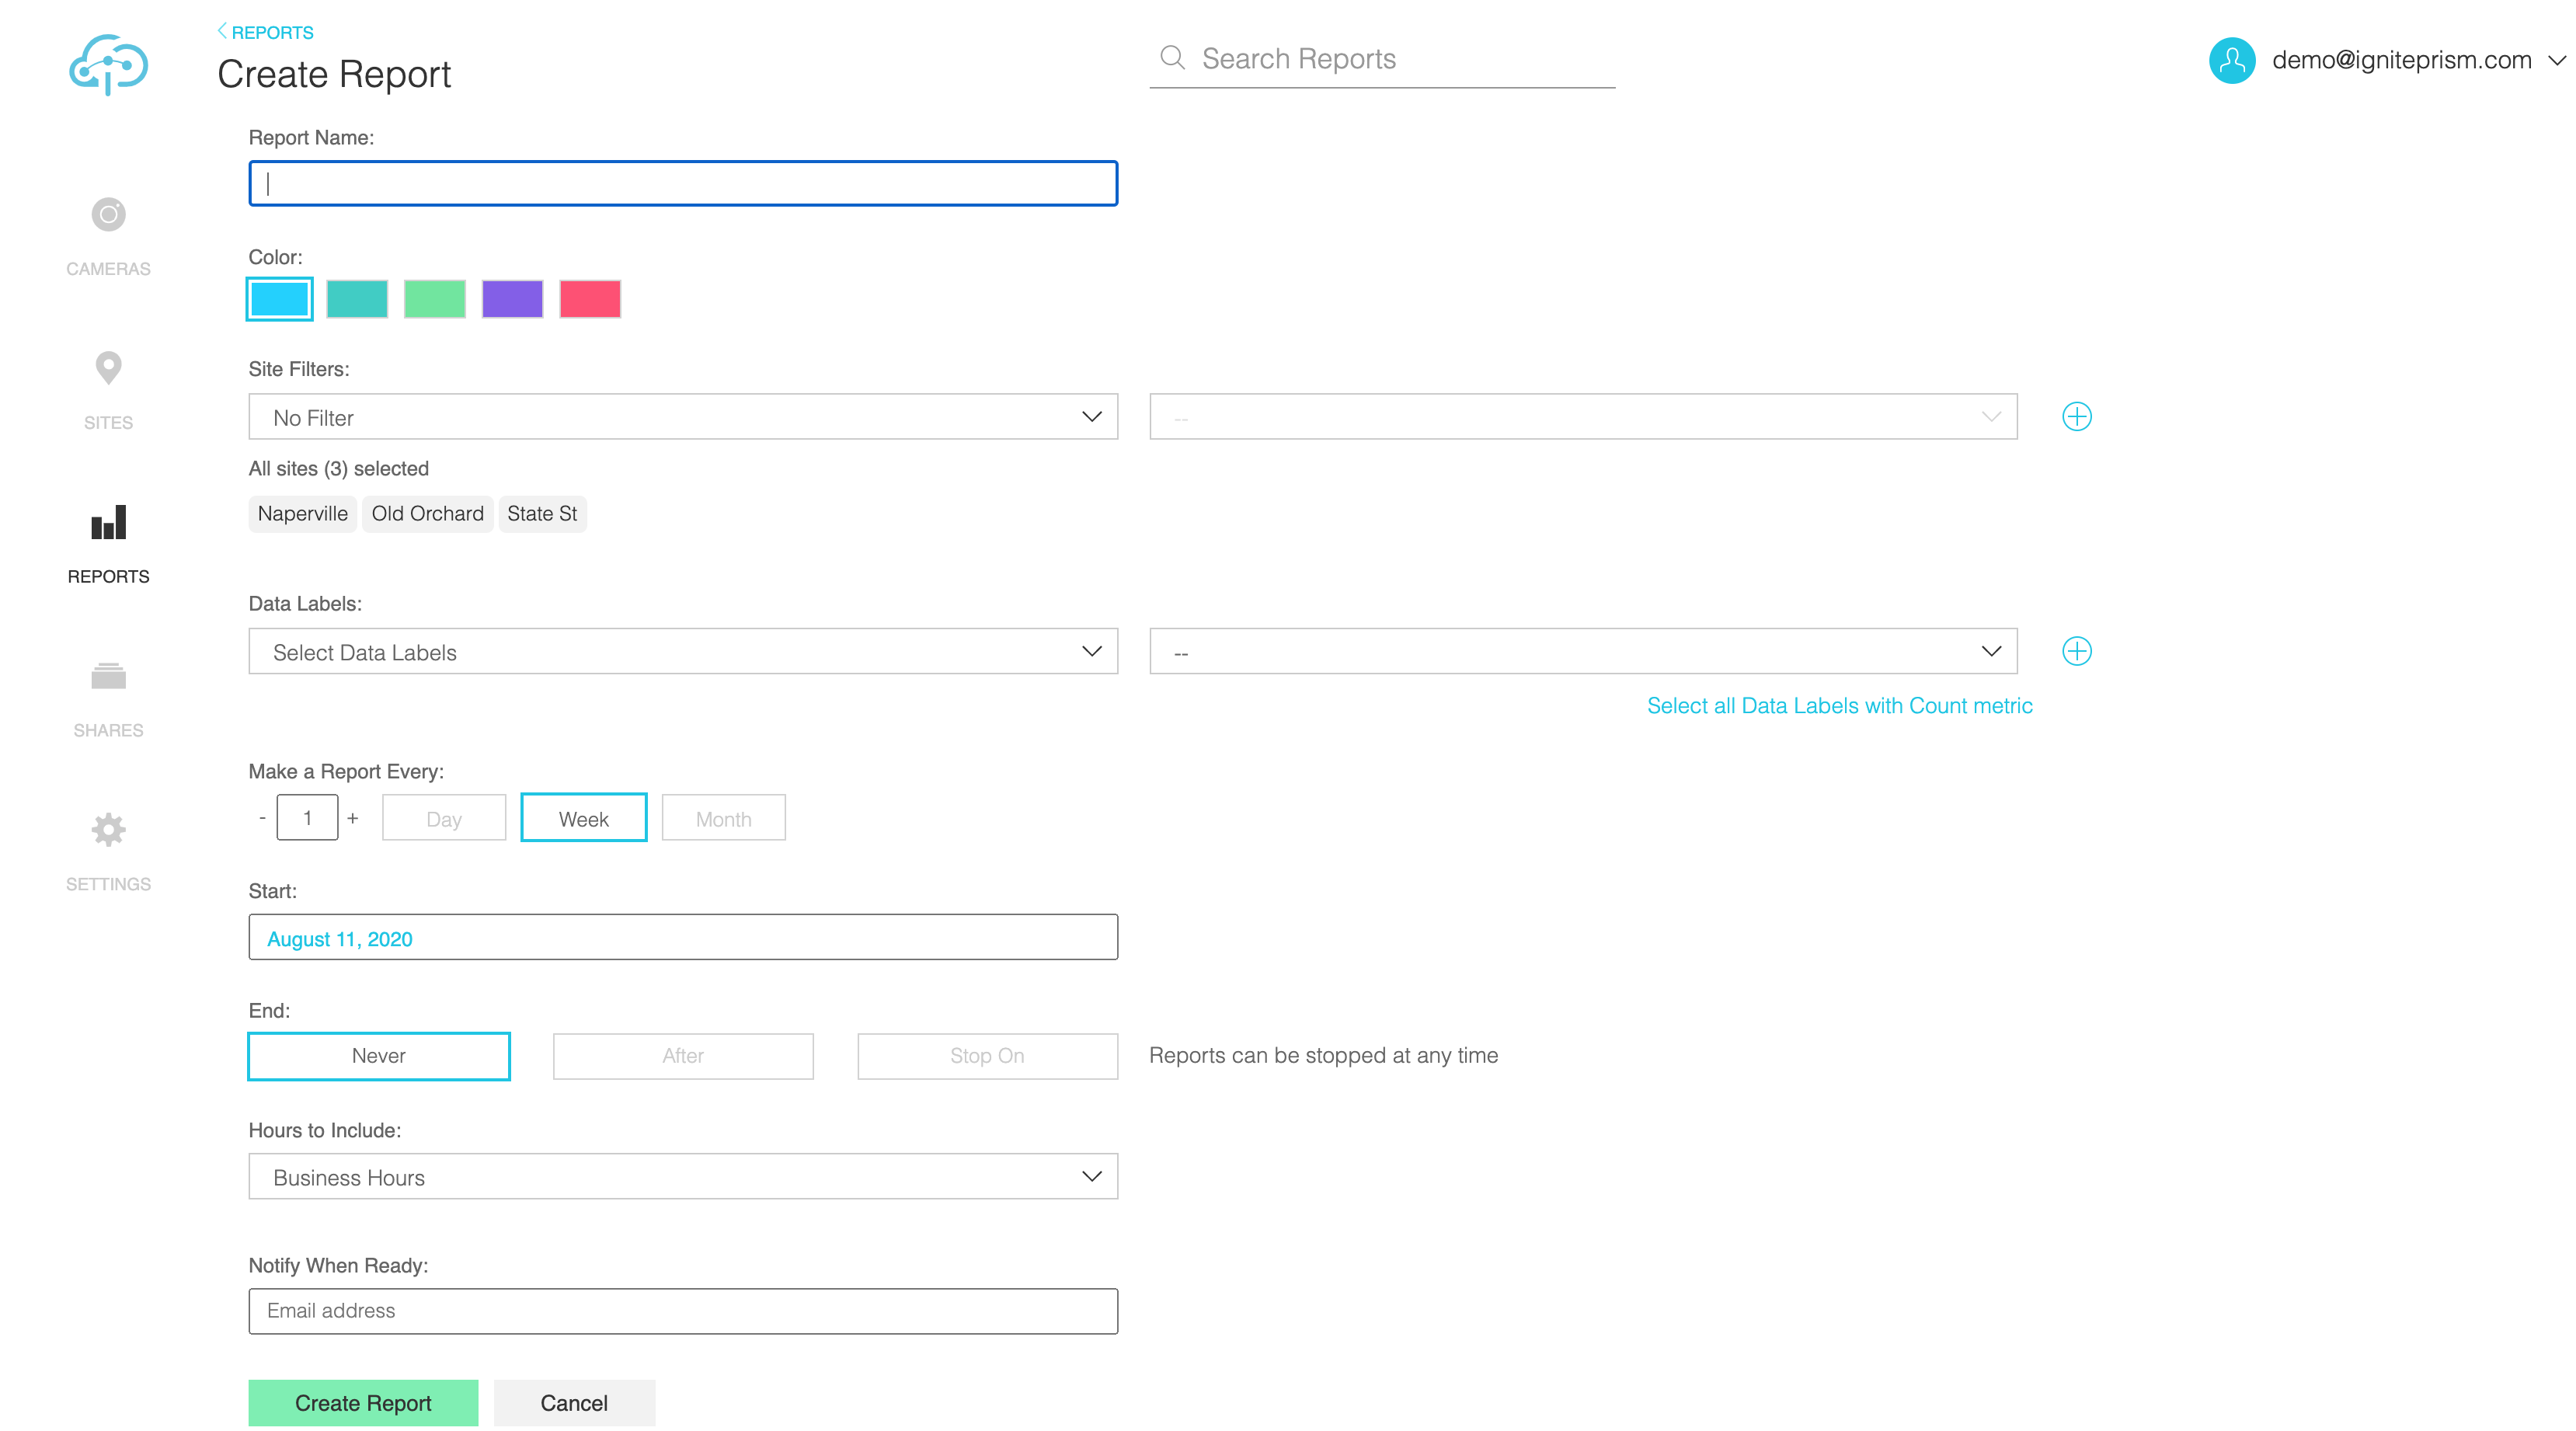Click the search magnifier icon

tap(1172, 58)
